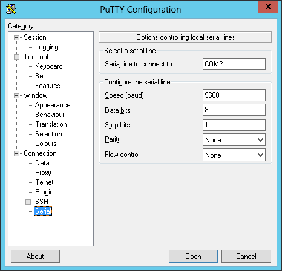Click the 'Flow control' label
The image size is (282, 271).
(122, 155)
